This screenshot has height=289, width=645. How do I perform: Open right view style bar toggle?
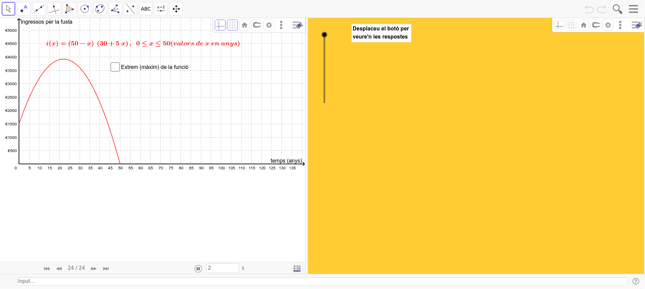637,25
